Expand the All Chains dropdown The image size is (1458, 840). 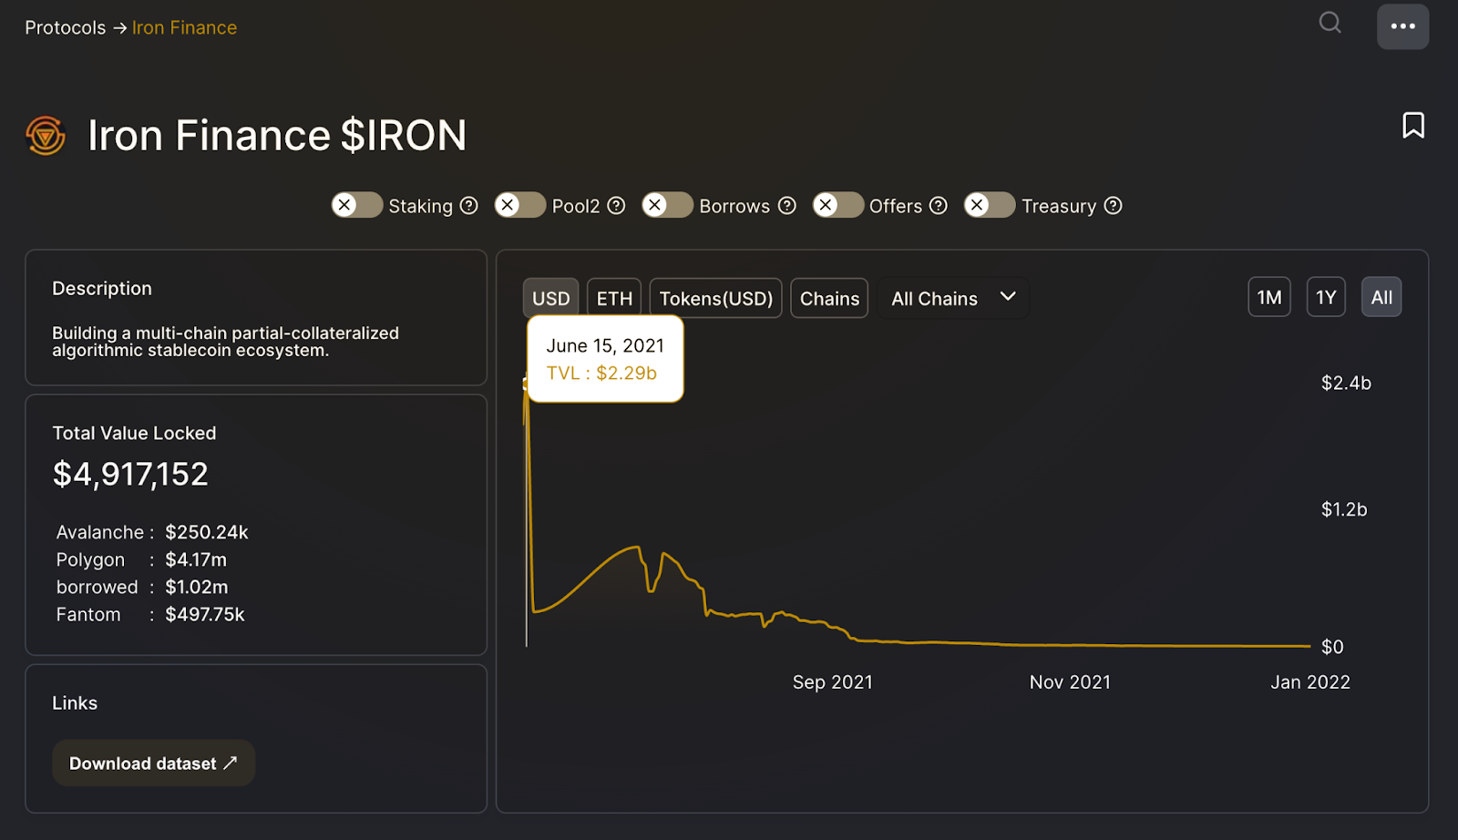pyautogui.click(x=953, y=298)
